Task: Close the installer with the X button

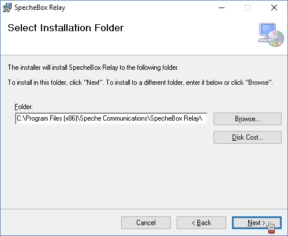Action: [x=274, y=8]
